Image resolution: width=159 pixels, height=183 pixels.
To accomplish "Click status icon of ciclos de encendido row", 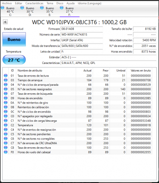I will [x=6, y=111].
